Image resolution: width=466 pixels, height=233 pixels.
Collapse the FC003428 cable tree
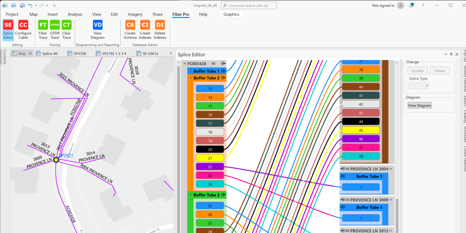[185, 63]
